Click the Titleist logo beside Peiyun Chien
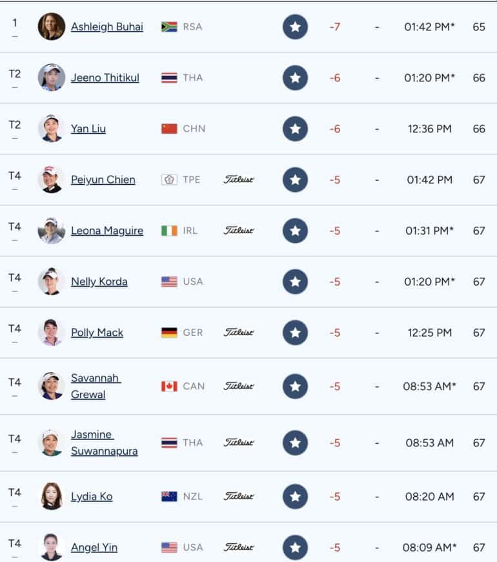 (239, 179)
